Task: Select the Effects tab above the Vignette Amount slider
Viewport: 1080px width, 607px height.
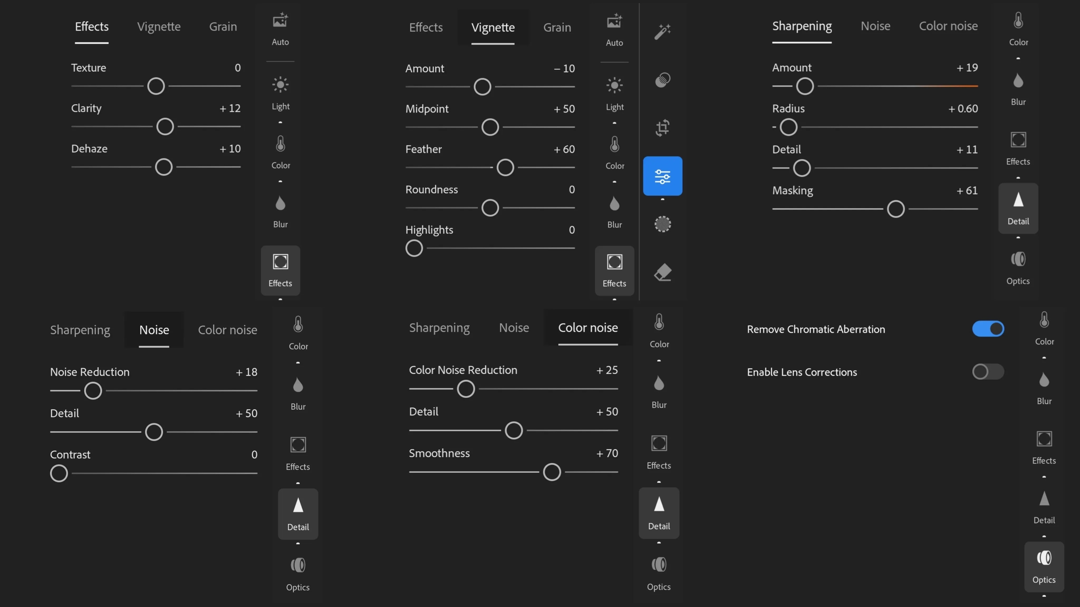Action: pyautogui.click(x=426, y=27)
